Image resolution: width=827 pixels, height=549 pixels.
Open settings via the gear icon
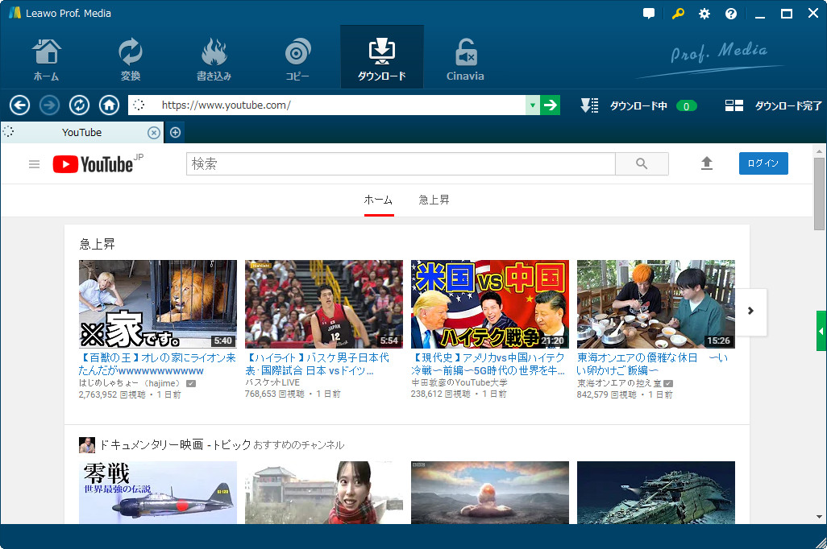click(704, 14)
